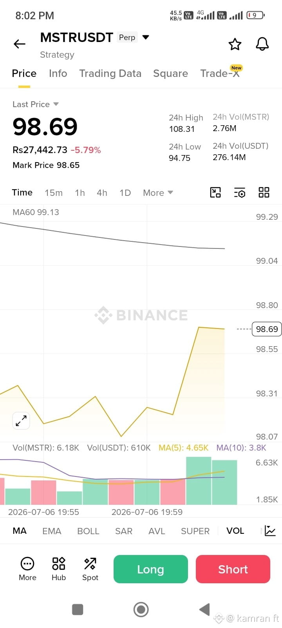Open price alert bell icon
Image resolution: width=282 pixels, height=628 pixels.
pyautogui.click(x=262, y=44)
